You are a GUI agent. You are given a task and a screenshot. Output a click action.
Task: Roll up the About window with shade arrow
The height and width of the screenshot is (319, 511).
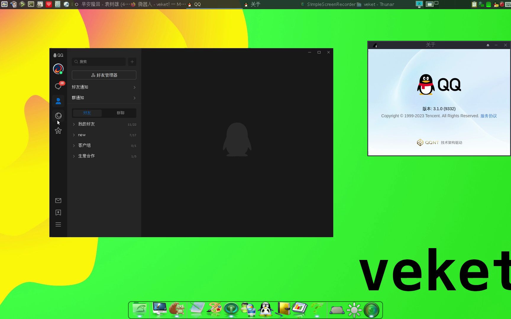488,45
